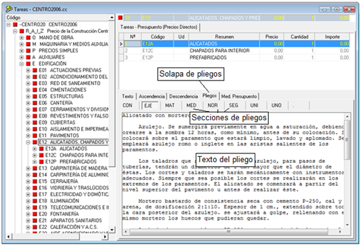Image resolution: width=361 pixels, height=246 pixels.
Task: Select the MAT pliego section
Action: pyautogui.click(x=170, y=105)
